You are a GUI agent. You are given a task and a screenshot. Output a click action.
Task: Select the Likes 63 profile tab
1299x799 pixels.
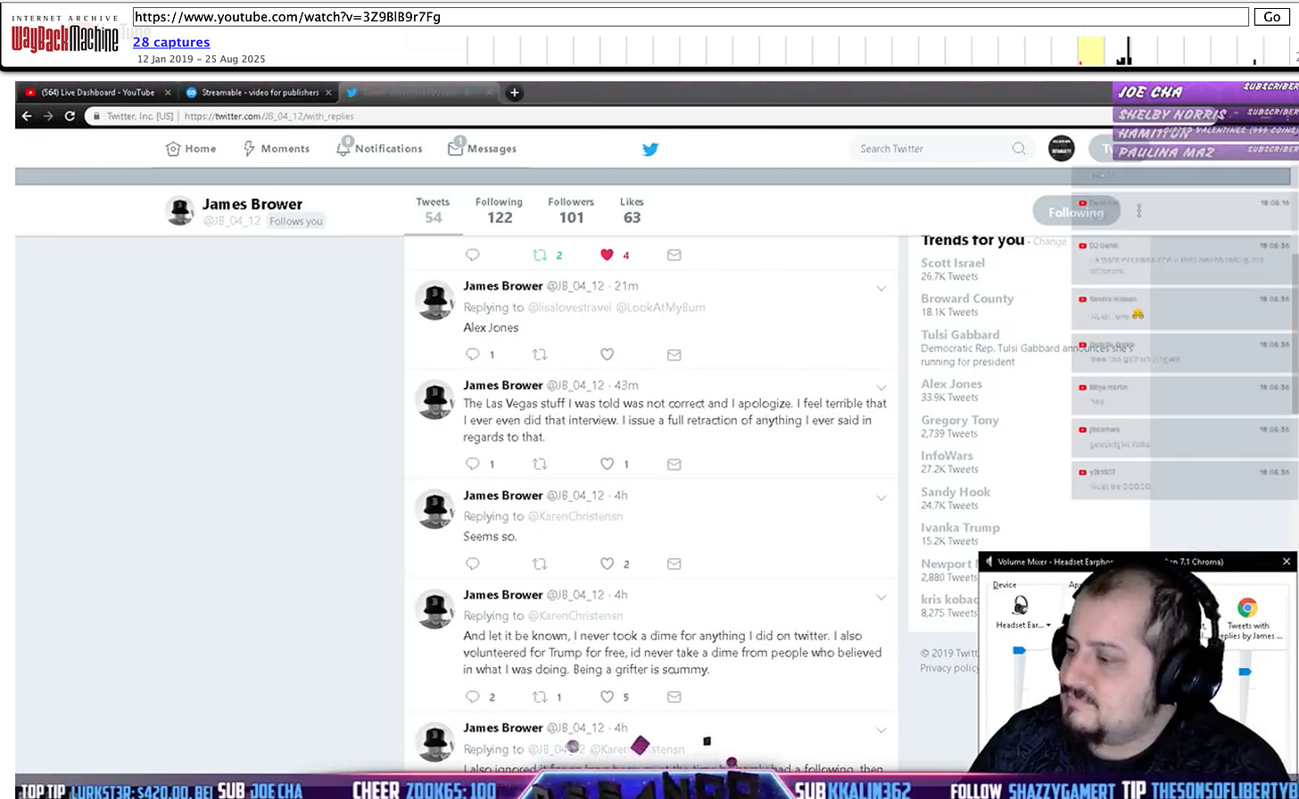(632, 210)
